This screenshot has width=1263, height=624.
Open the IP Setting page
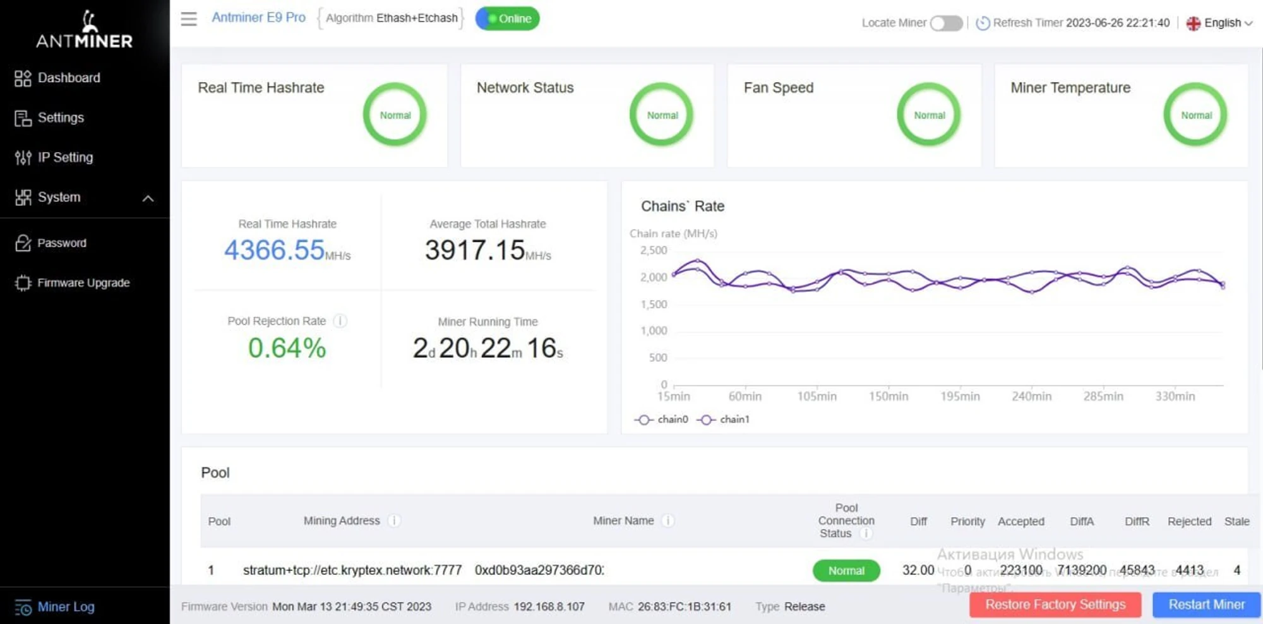point(64,157)
